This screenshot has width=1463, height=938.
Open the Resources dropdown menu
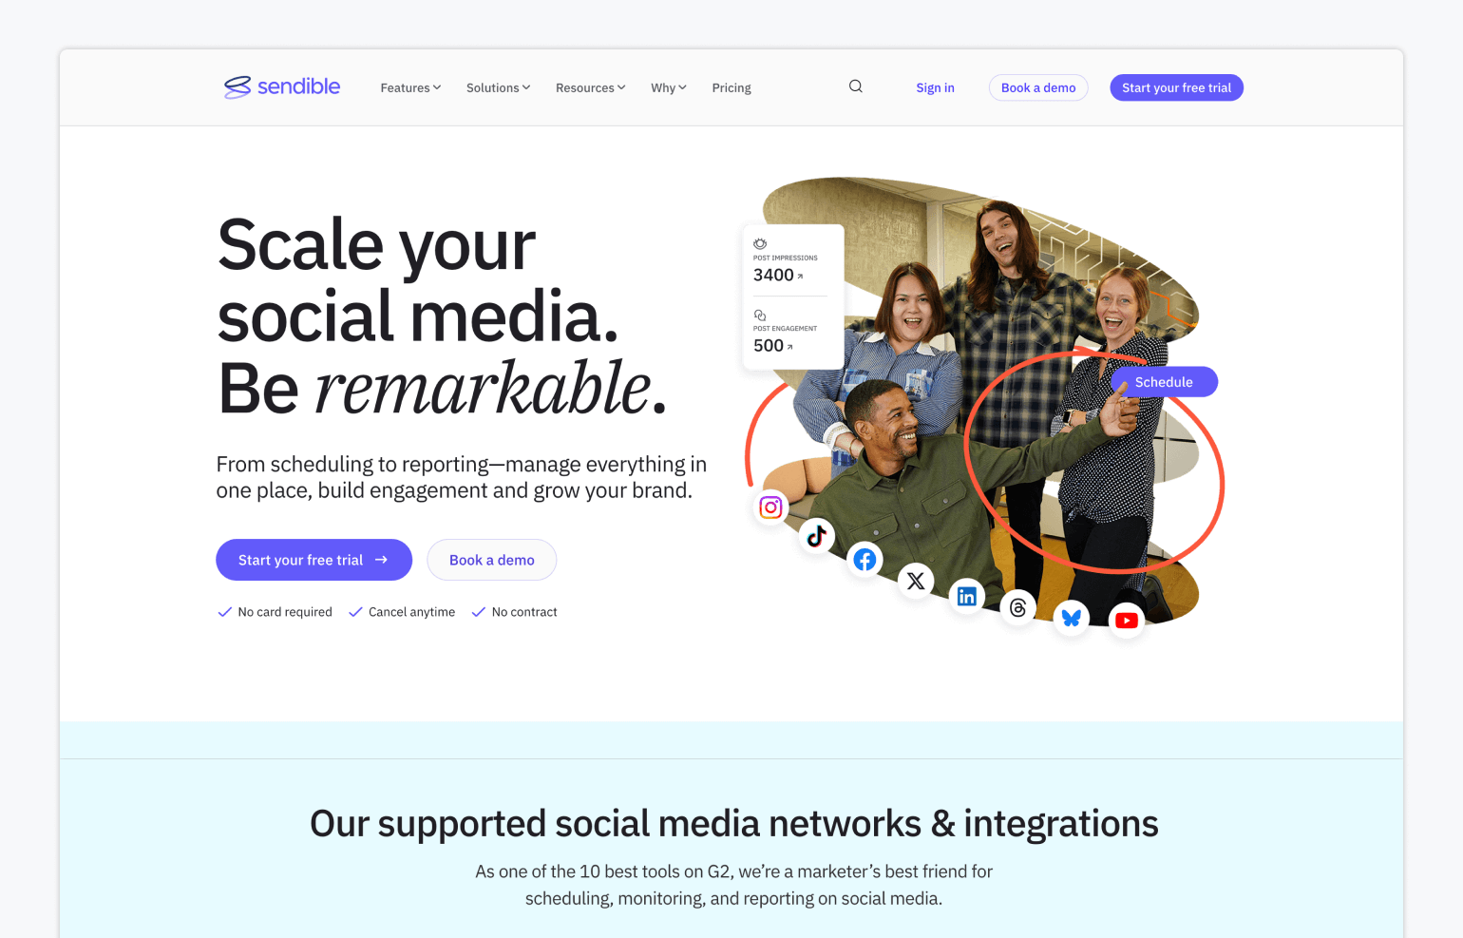click(590, 87)
